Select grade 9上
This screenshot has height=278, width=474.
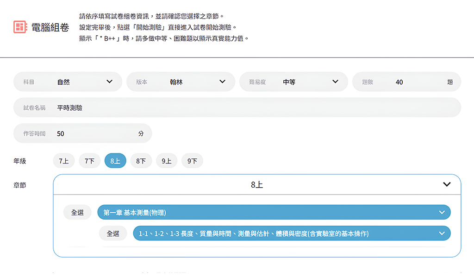pyautogui.click(x=167, y=161)
